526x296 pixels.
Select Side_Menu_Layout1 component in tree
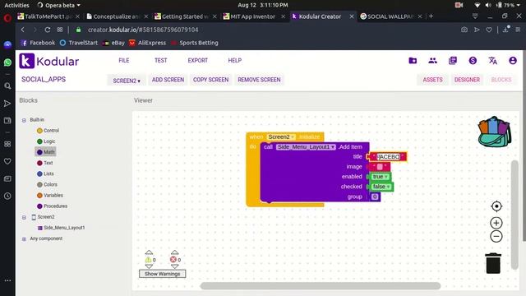[61, 228]
